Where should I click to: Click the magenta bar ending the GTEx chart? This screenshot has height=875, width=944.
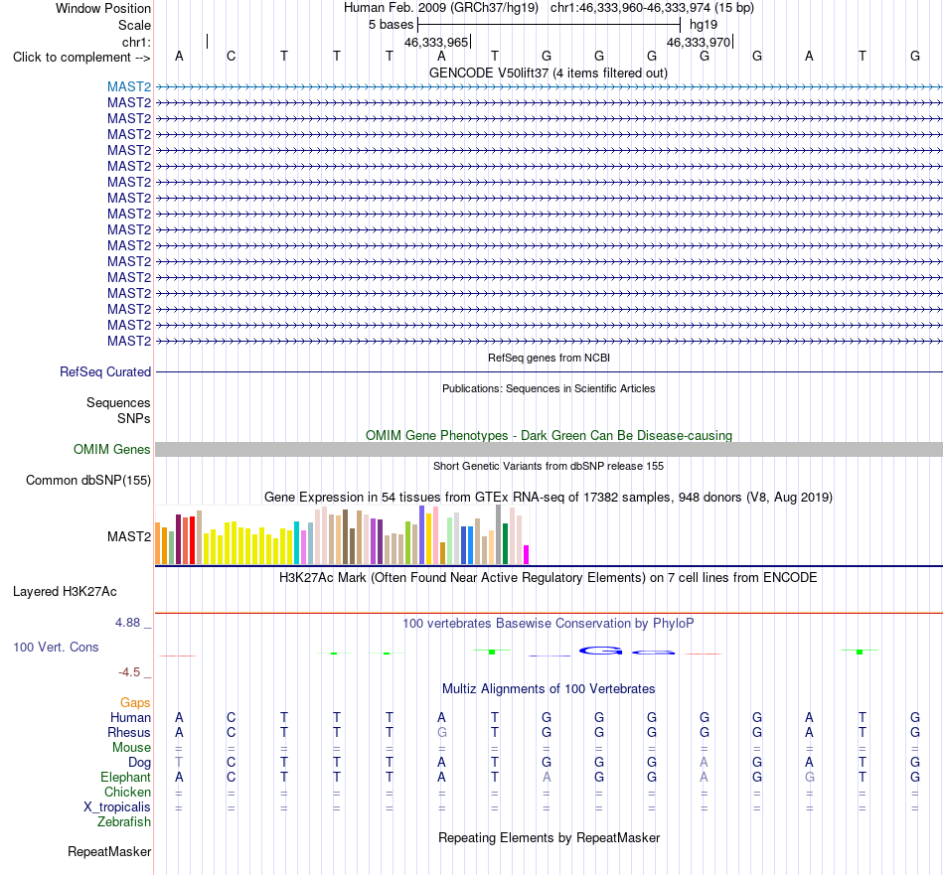(527, 555)
